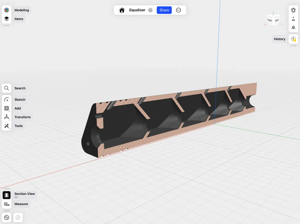
Task: Go to the home screen icon
Action: pyautogui.click(x=122, y=10)
